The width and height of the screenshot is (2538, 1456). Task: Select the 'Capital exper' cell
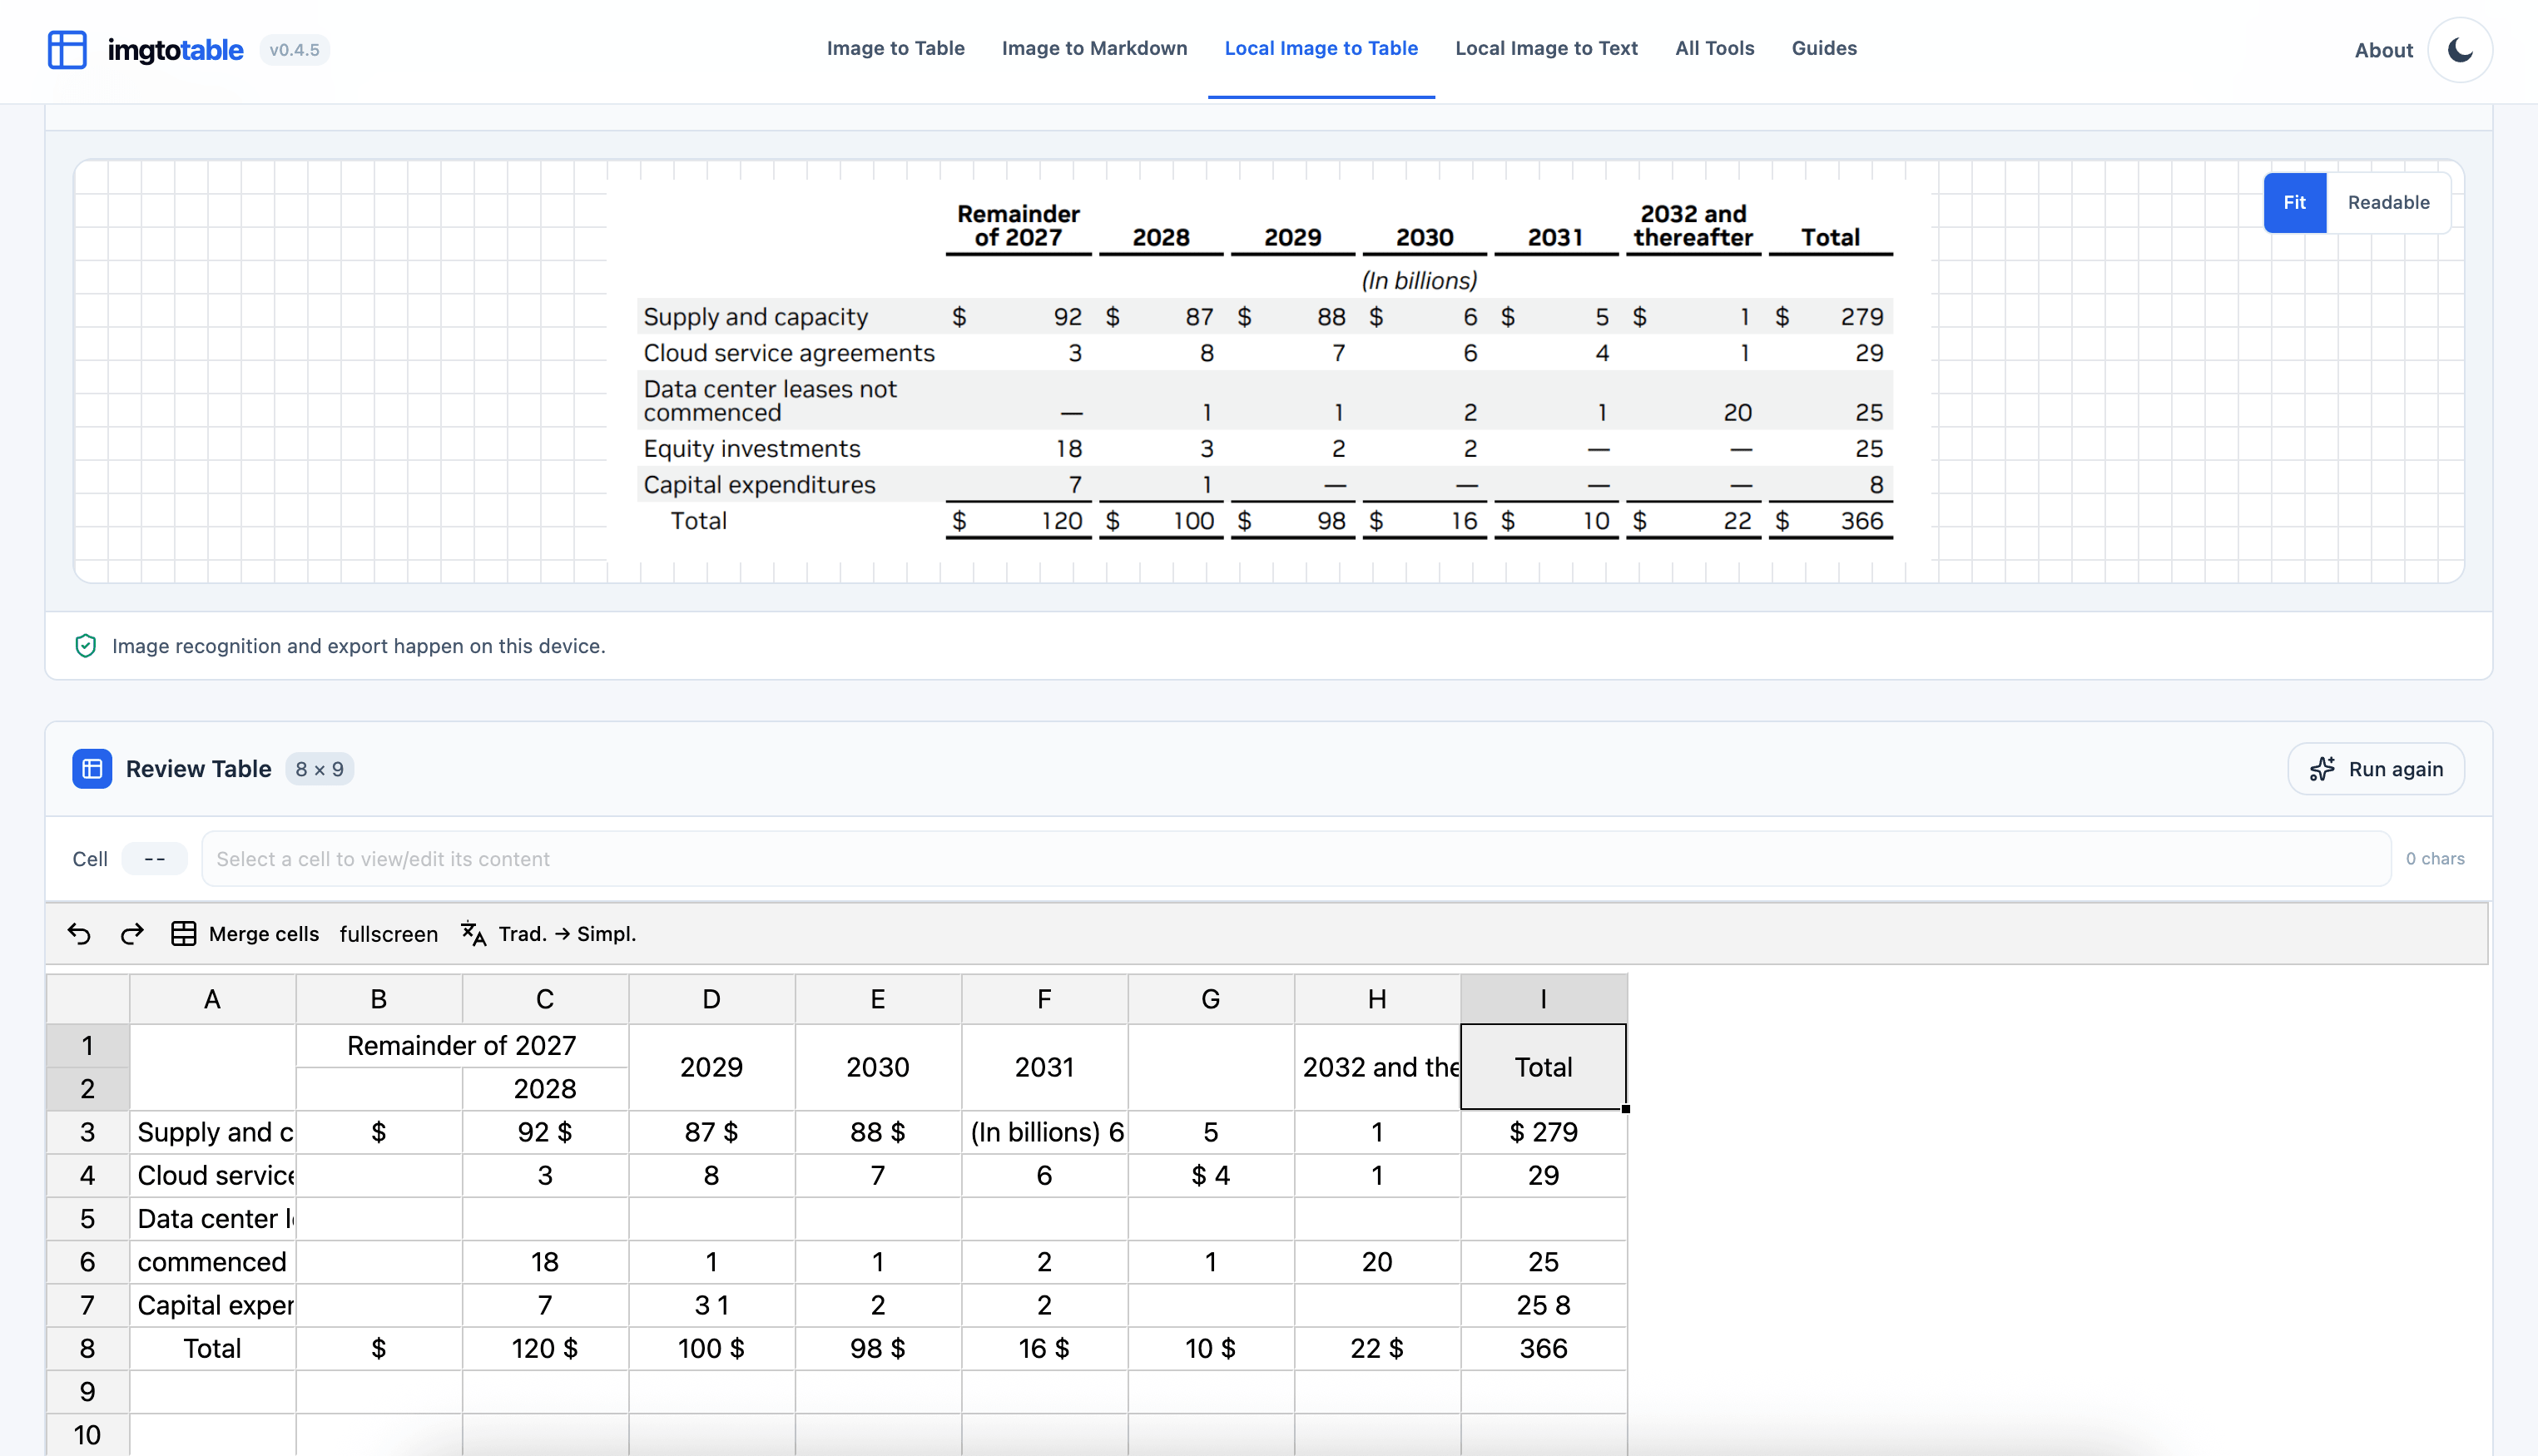(x=212, y=1304)
